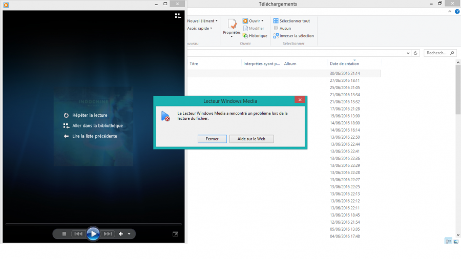The width and height of the screenshot is (461, 259).
Task: Select Aller dans la bibliothèque
Action: [93, 126]
